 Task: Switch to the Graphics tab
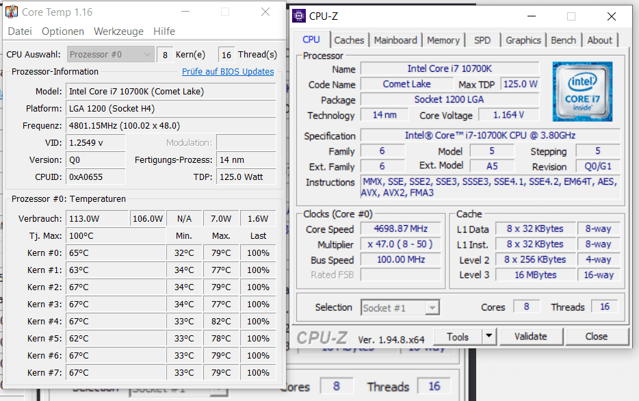point(523,40)
